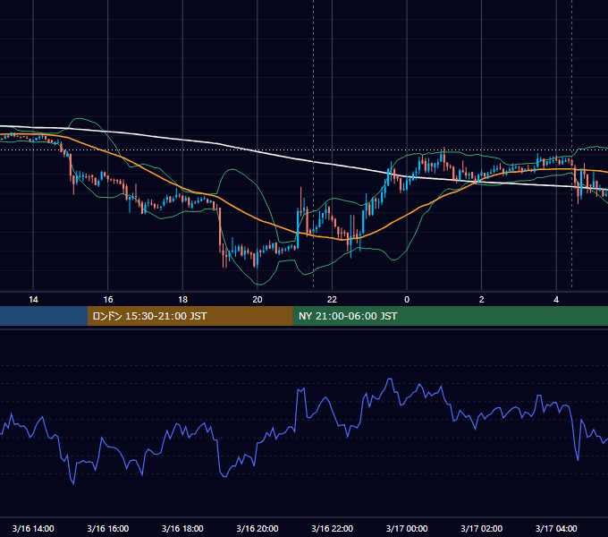Click the 20 hour label on price chart axis
The image size is (608, 537).
coord(258,300)
